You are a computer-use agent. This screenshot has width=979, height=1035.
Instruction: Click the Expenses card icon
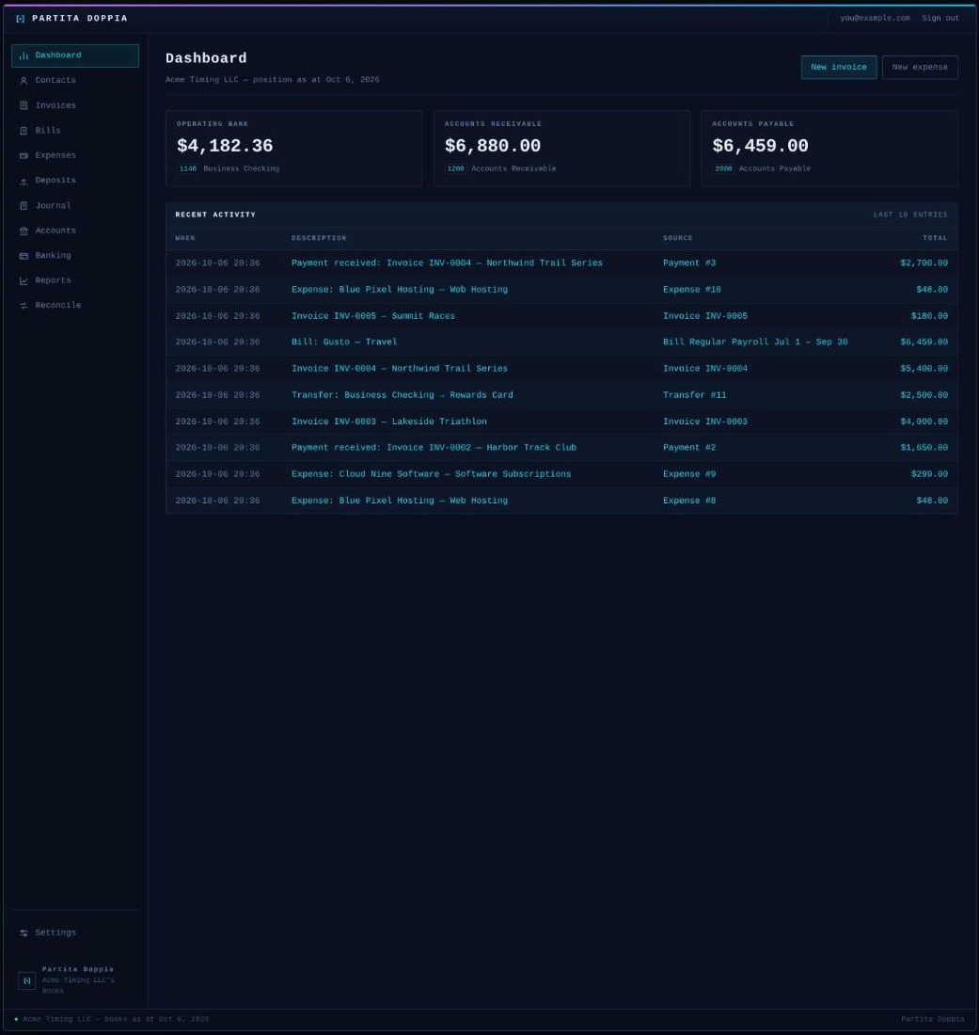click(24, 156)
